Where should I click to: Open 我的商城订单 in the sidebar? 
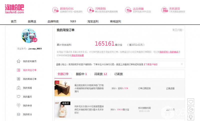pyautogui.click(x=30, y=79)
